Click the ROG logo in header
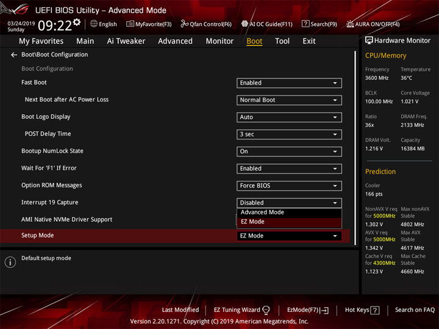Viewport: 439px width, 329px height. tap(15, 9)
